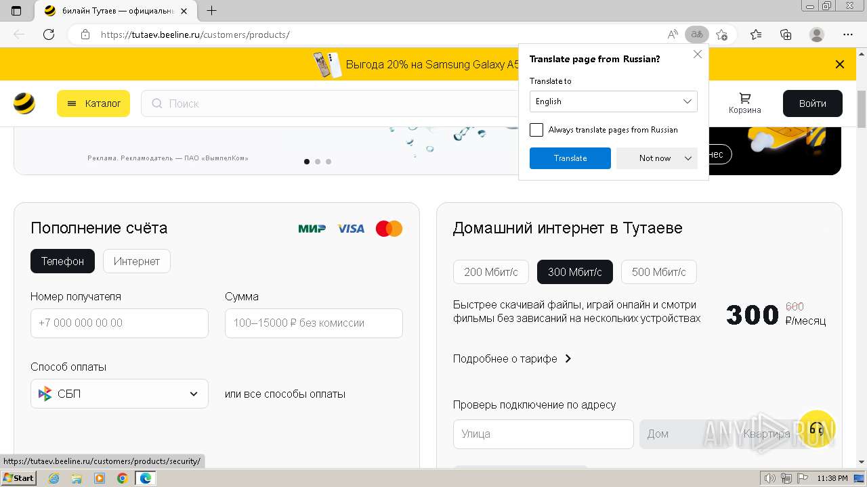Open the tab actions menu icon

click(16, 11)
